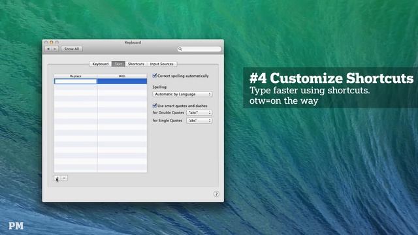418x235 pixels.
Task: Go forward with the right arrow button
Action: click(55, 49)
